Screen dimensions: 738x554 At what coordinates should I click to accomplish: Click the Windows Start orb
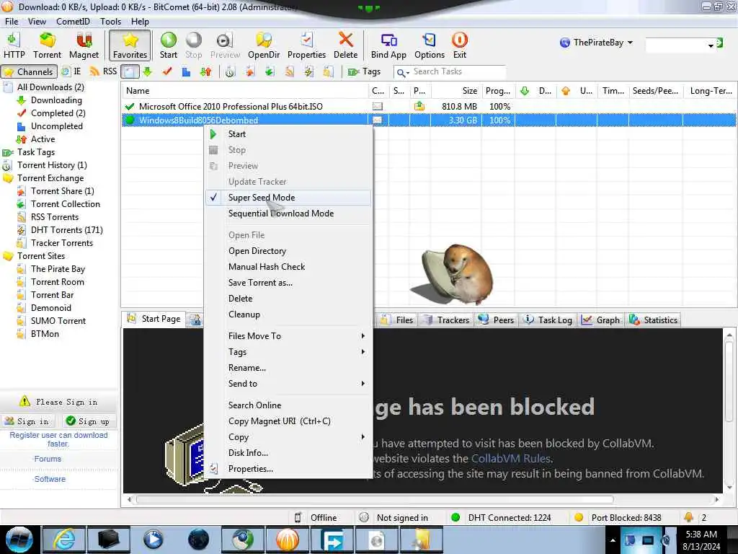point(19,540)
